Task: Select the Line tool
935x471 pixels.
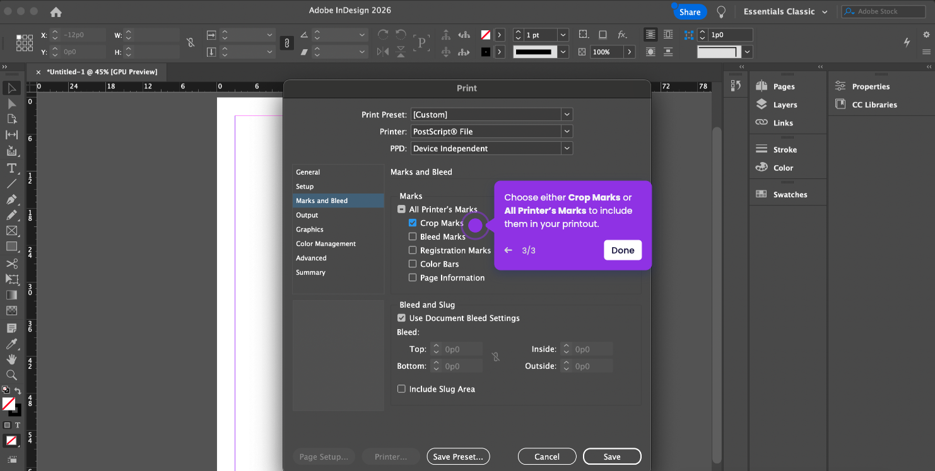Action: (x=11, y=183)
